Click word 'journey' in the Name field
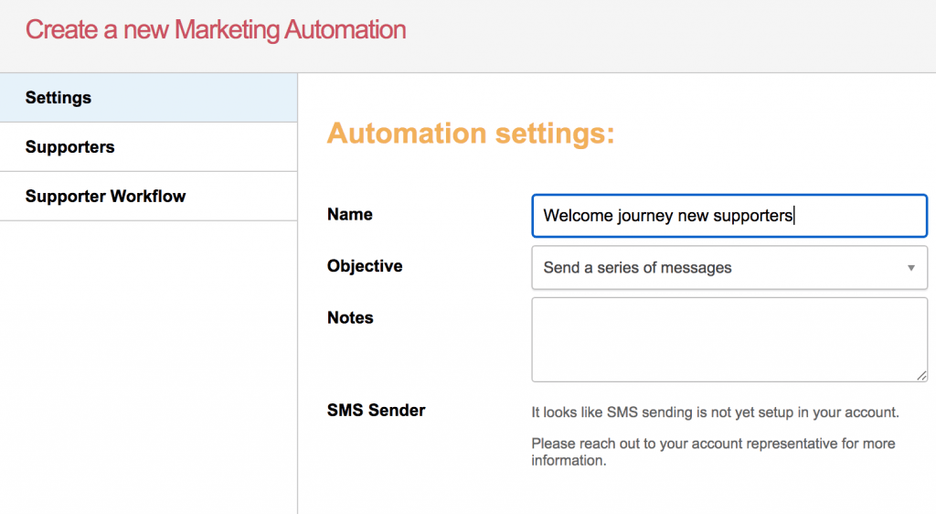Viewport: 936px width, 514px height. [x=645, y=216]
